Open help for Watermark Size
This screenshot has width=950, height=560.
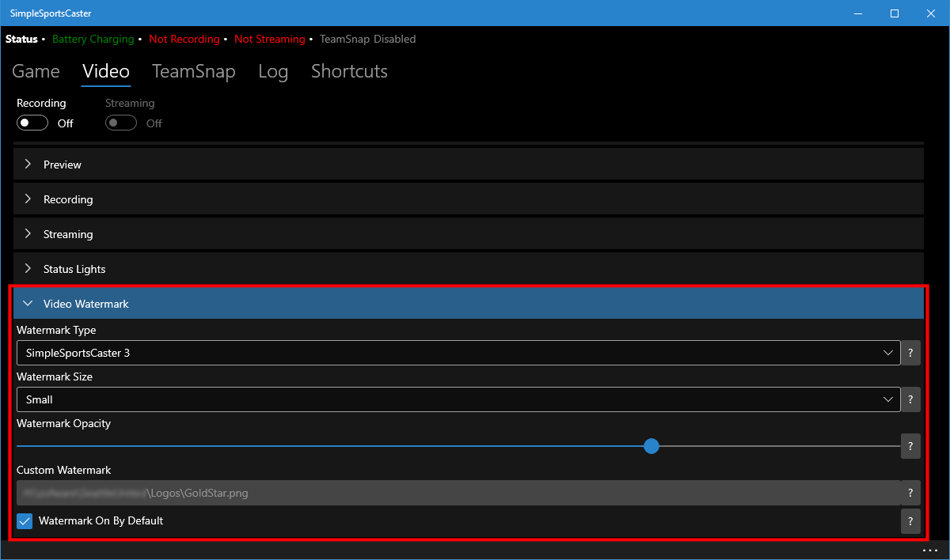pos(910,399)
